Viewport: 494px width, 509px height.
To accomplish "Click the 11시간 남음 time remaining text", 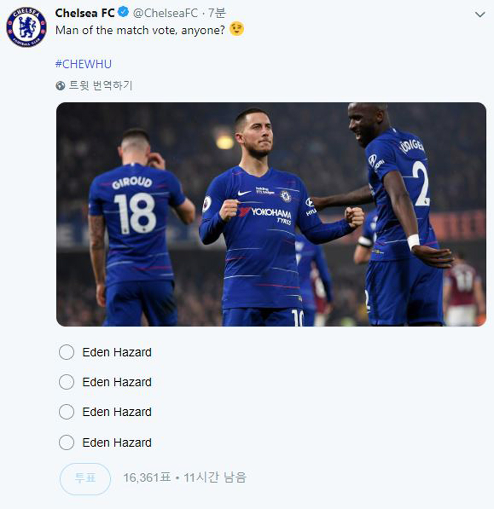I will click(215, 478).
